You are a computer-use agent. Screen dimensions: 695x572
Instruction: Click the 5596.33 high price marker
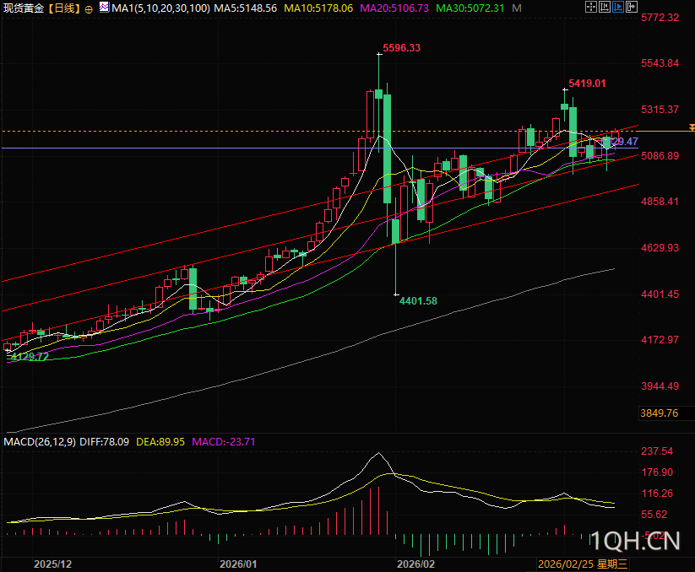tap(401, 48)
